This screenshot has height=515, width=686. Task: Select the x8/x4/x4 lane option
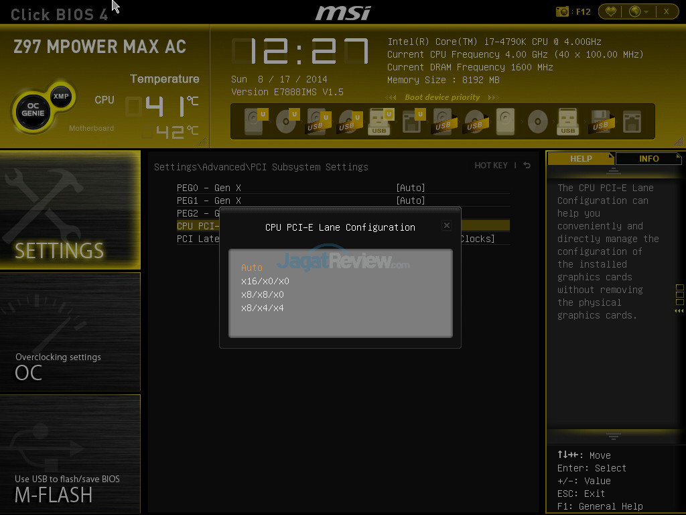[x=263, y=308]
